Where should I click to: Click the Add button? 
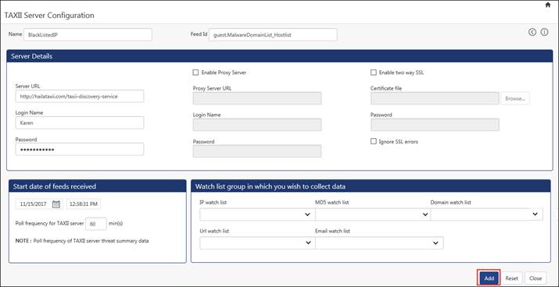489,278
